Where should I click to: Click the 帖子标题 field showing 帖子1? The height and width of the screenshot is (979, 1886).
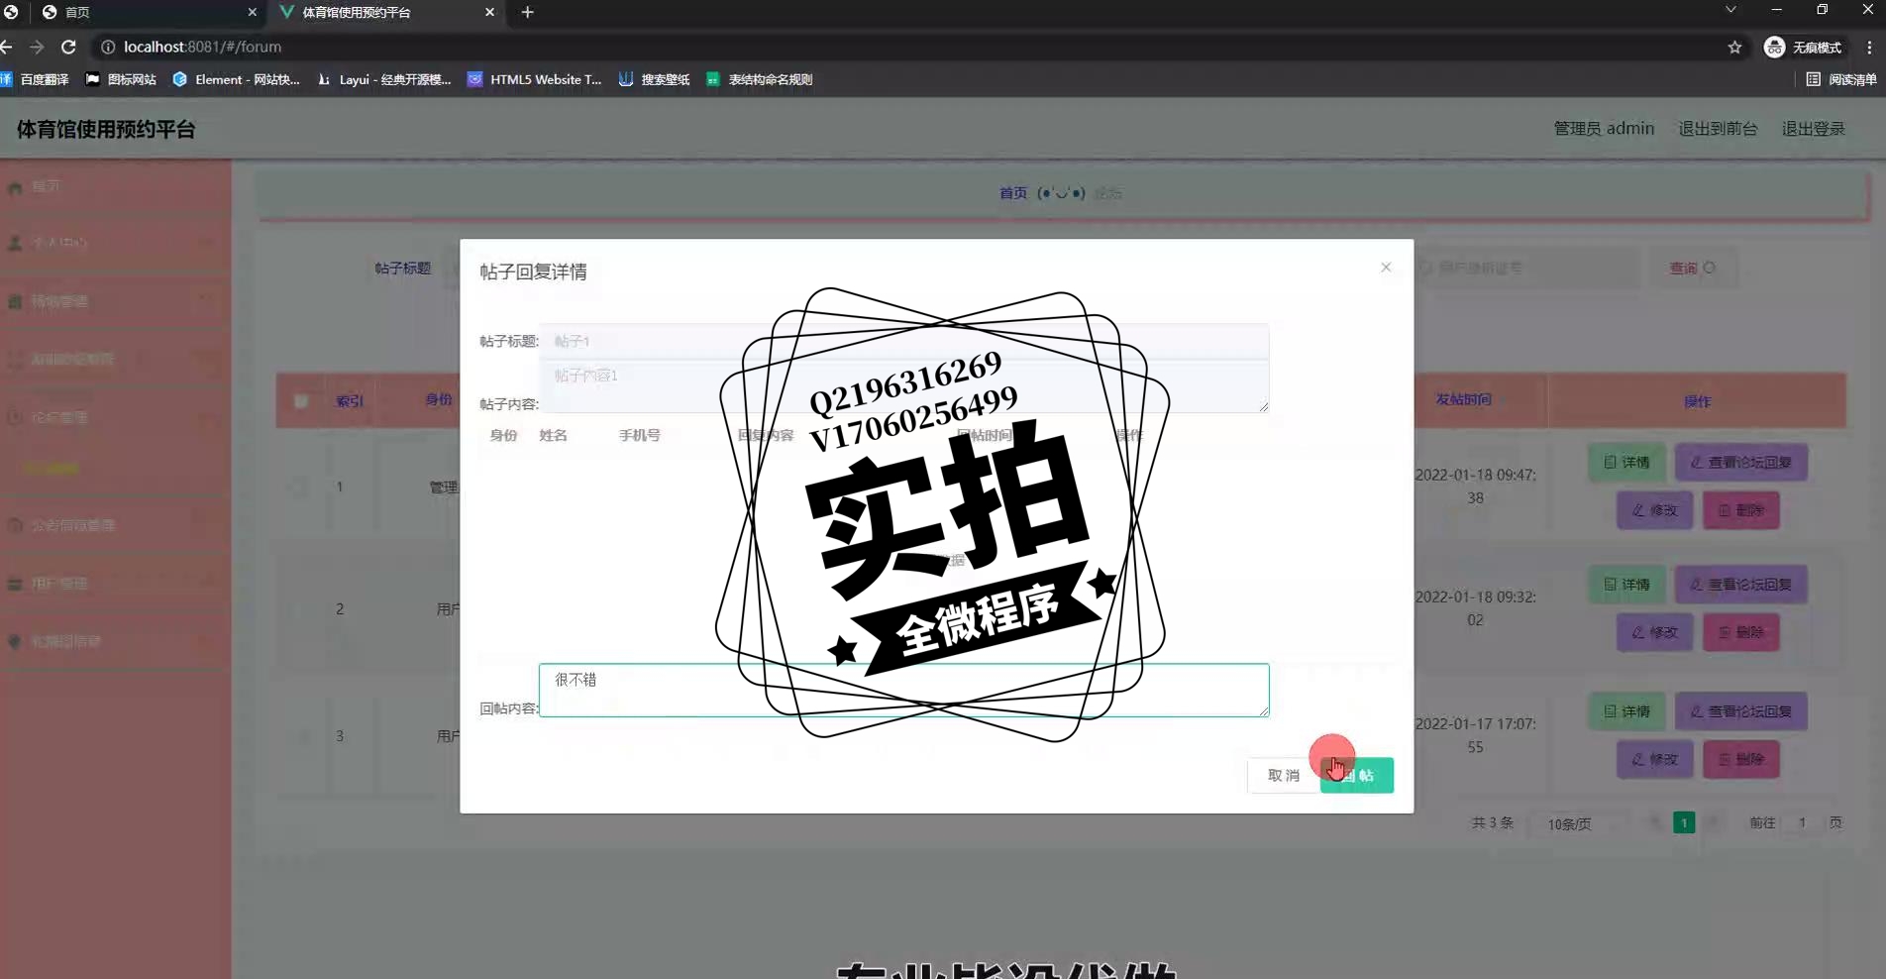[903, 341]
